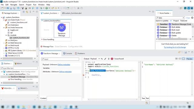Screen dimensions: 194x109
Task: Open the Output Payload dropdown
Action: click(x=99, y=59)
